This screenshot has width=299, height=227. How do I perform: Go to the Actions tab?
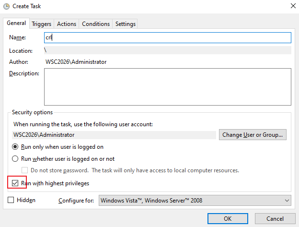coord(67,24)
